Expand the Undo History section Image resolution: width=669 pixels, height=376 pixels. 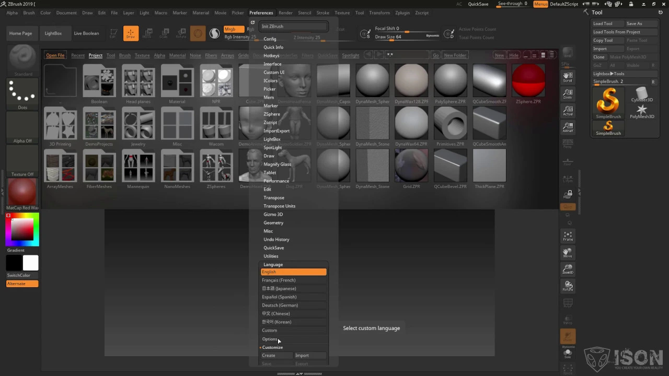276,239
